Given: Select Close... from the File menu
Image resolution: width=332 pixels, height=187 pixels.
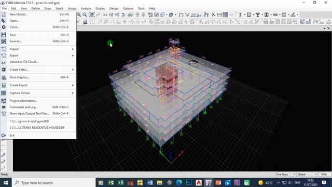Looking at the screenshot, I should coord(38,27).
